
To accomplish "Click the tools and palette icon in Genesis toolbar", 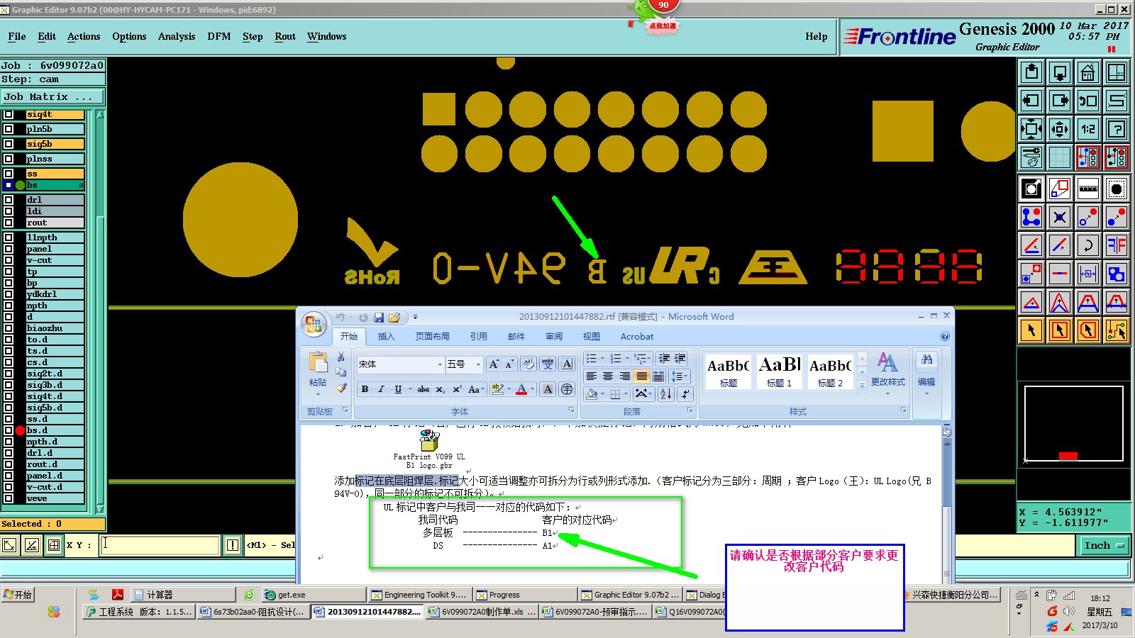I will point(1031,157).
